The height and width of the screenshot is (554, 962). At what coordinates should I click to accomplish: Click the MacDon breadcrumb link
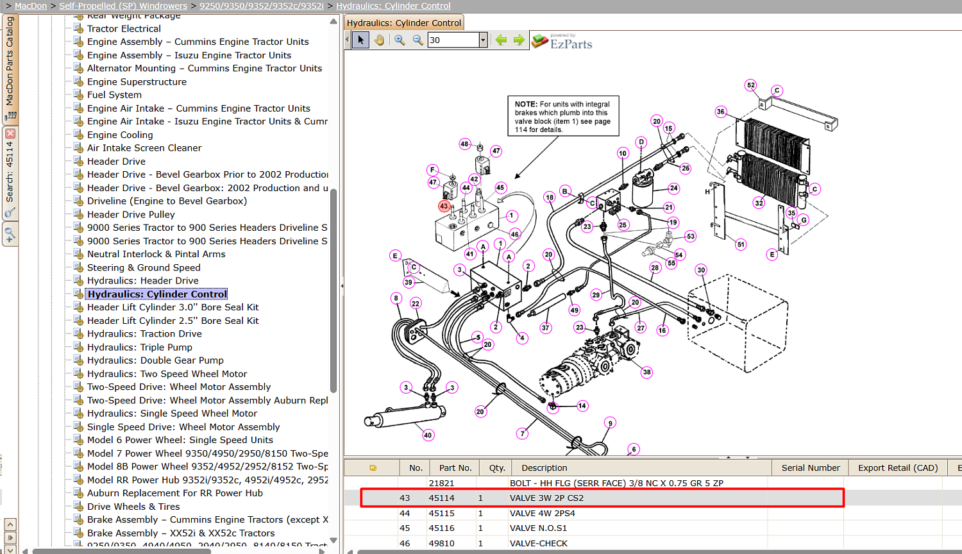click(x=31, y=6)
